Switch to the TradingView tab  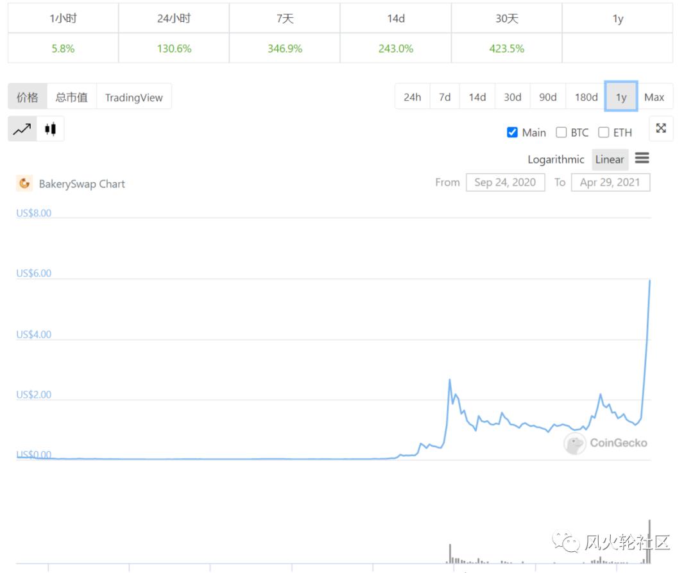tap(133, 98)
